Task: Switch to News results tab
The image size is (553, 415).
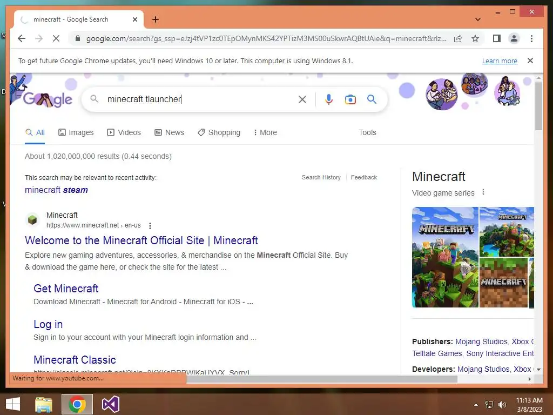Action: coord(169,132)
